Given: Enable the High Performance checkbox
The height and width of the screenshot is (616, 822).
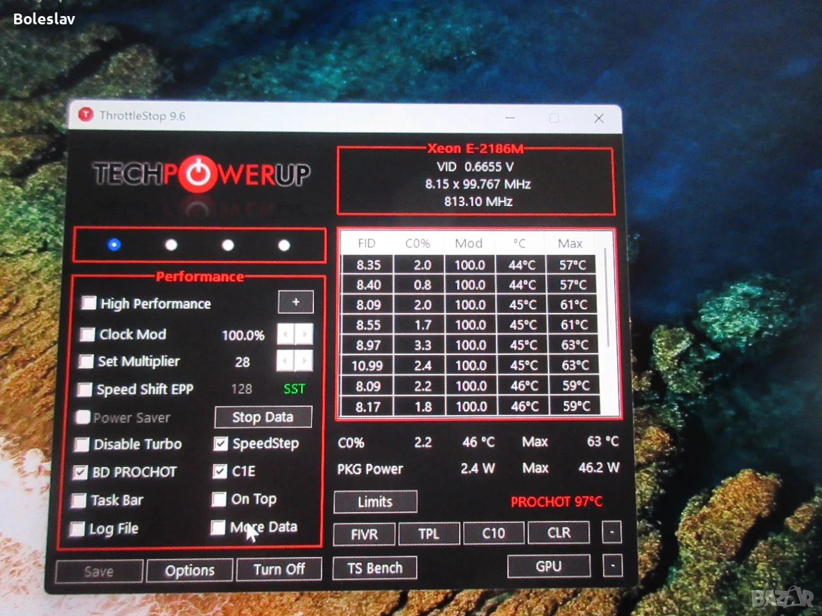Looking at the screenshot, I should [89, 303].
